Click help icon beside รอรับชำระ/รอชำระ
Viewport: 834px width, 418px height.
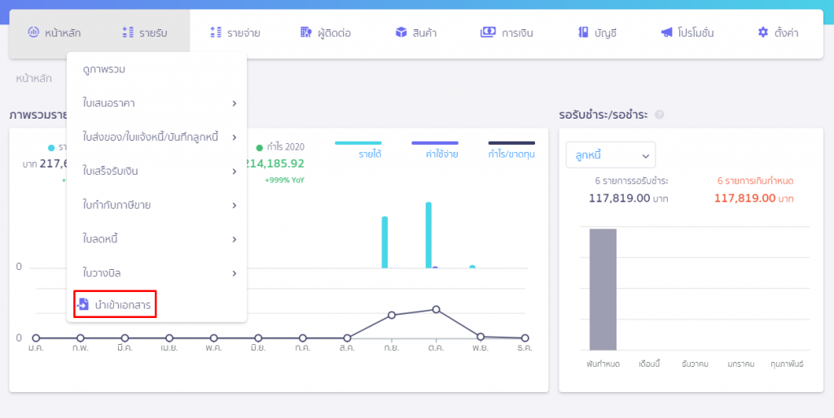[659, 115]
